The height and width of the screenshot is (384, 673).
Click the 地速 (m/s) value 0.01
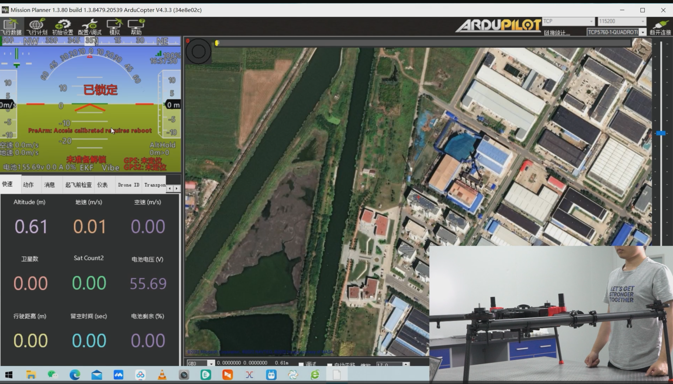point(89,226)
